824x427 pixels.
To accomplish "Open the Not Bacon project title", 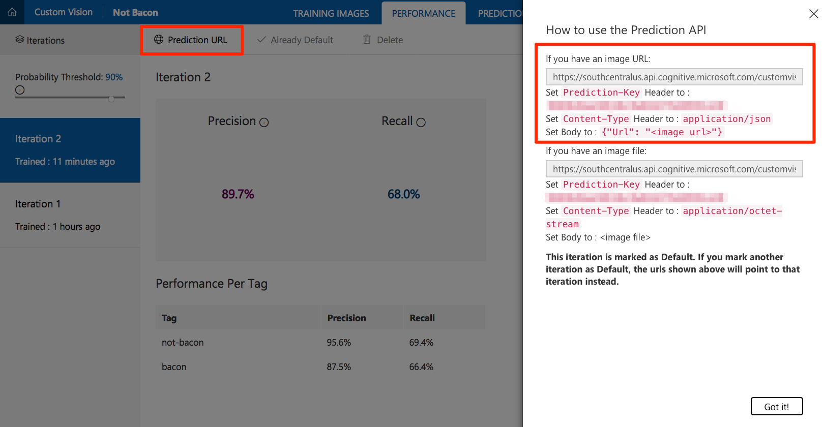I will coord(135,13).
